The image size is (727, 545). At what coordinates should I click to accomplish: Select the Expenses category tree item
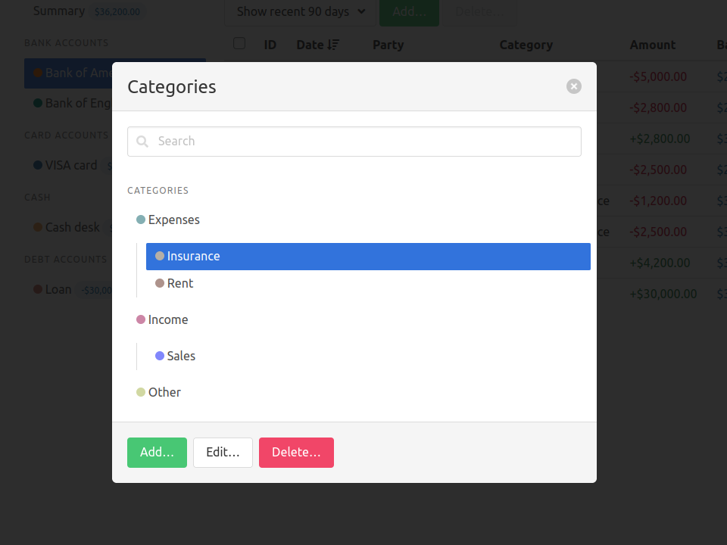coord(174,220)
